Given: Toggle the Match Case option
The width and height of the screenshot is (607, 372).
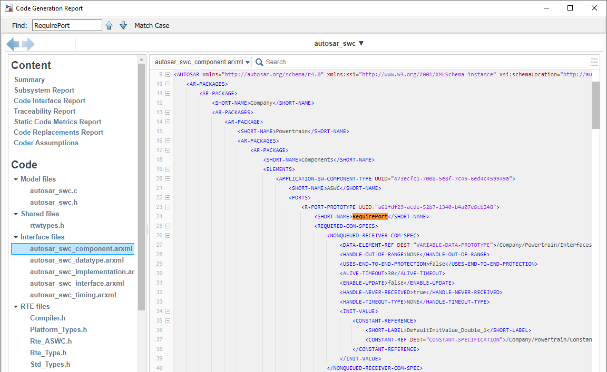Looking at the screenshot, I should tap(152, 25).
